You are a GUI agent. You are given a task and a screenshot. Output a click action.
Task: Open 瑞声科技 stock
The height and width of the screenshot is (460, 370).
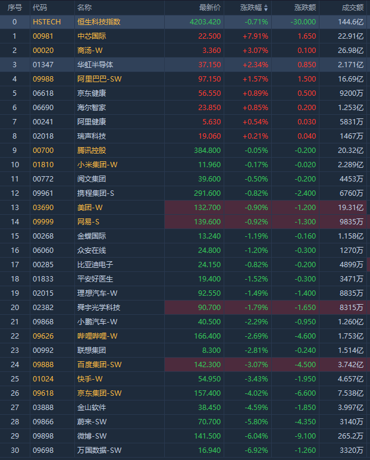point(92,136)
